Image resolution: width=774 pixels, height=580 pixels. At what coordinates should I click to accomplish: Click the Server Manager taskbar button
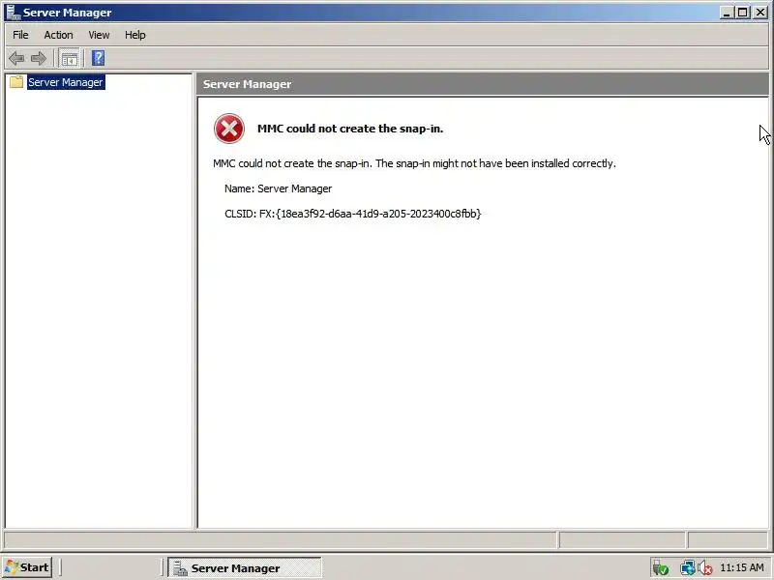[x=245, y=567]
